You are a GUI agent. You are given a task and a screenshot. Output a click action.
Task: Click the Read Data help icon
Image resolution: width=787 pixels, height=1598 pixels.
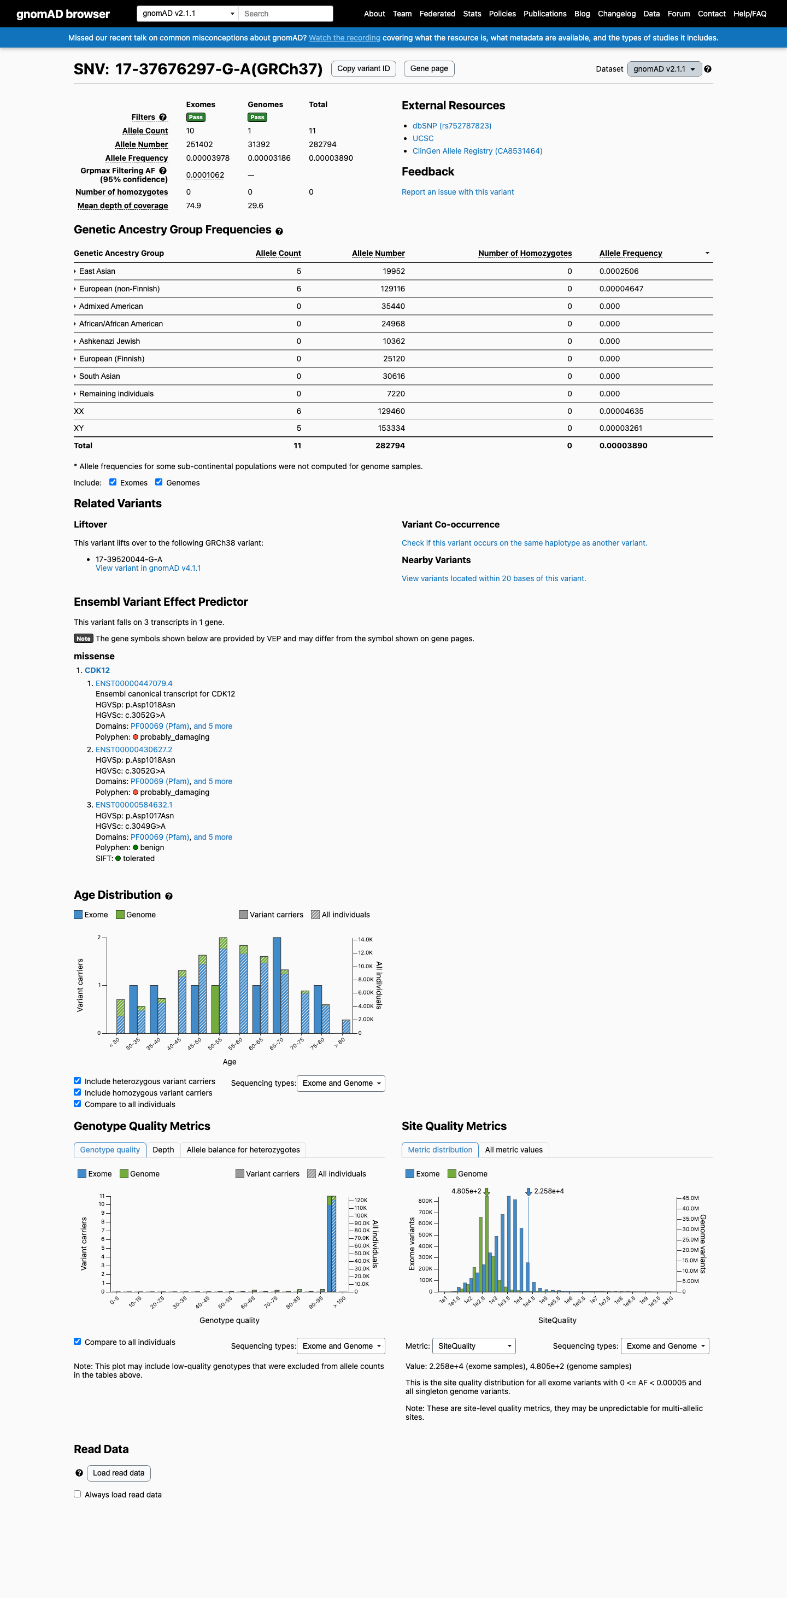pyautogui.click(x=79, y=1473)
